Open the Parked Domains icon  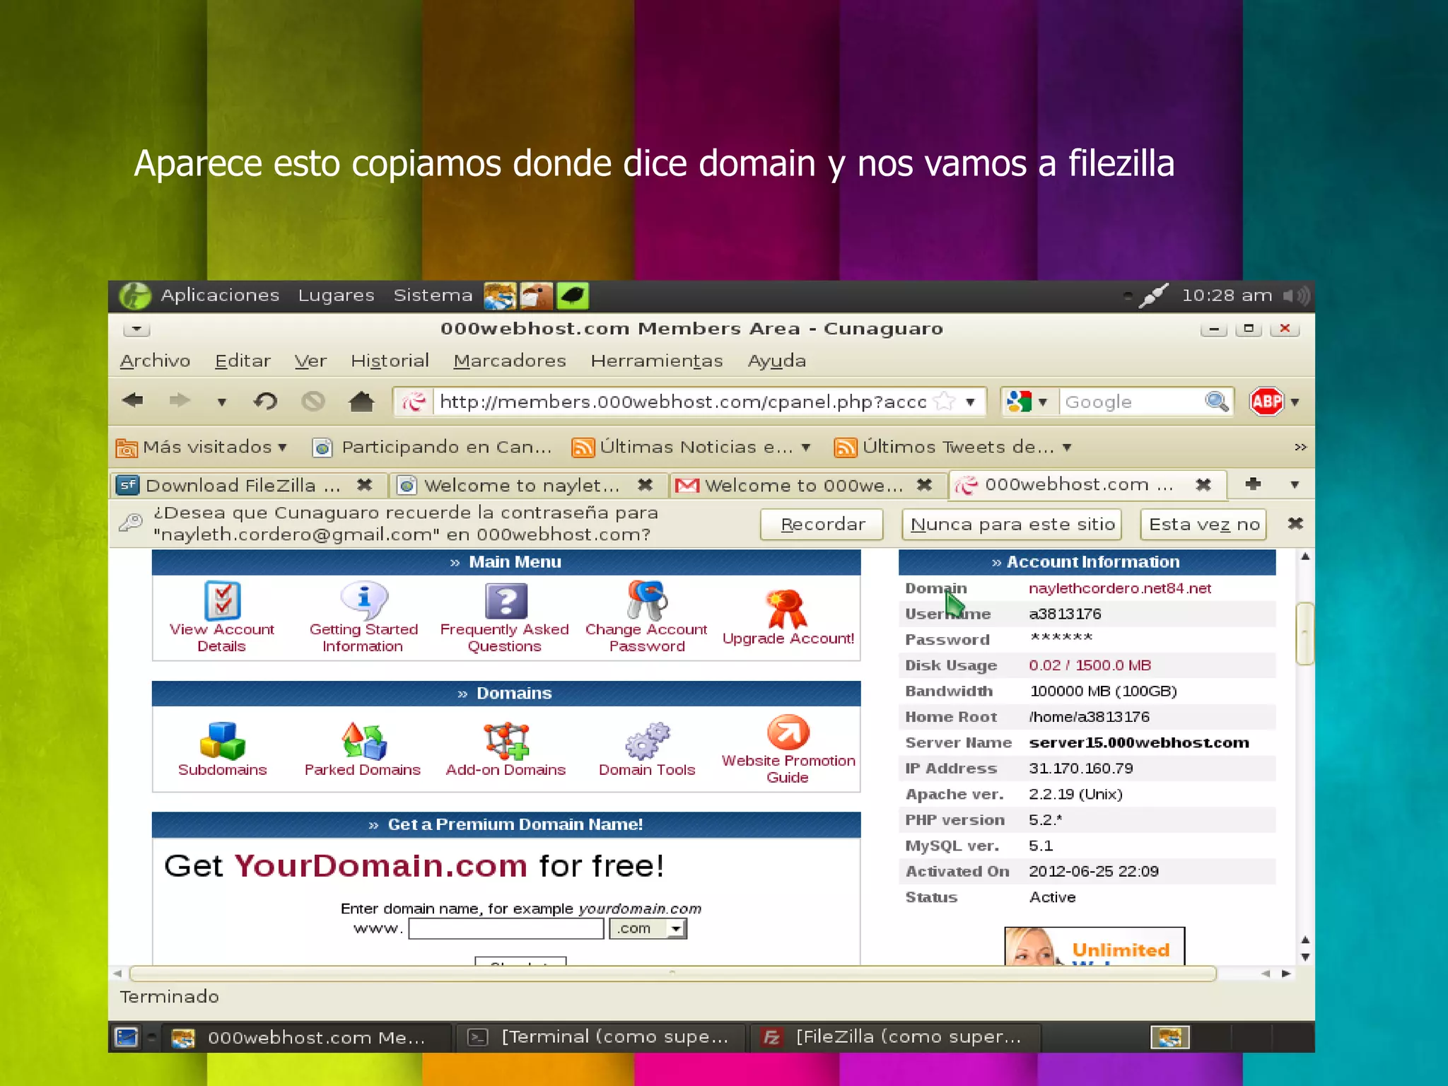(363, 740)
